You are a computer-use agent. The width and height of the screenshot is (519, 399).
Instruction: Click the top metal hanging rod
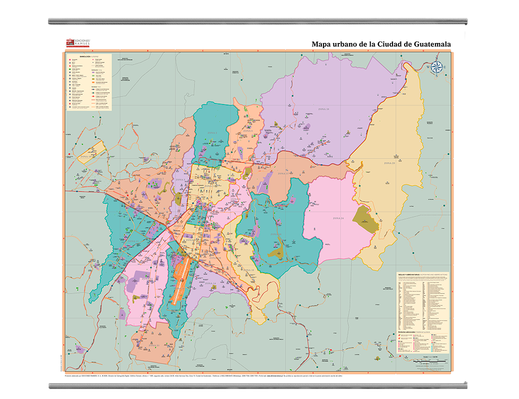point(258,21)
